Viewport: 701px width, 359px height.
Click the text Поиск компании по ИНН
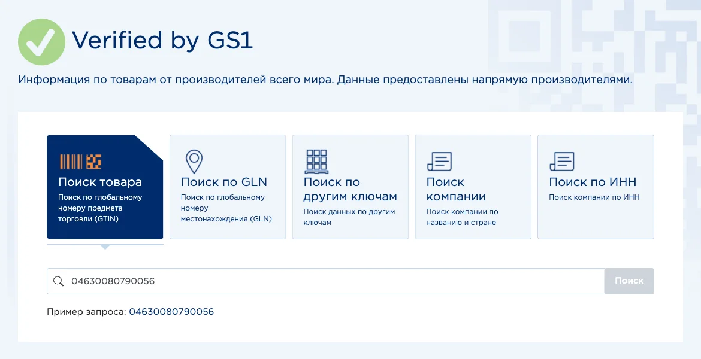(x=594, y=197)
